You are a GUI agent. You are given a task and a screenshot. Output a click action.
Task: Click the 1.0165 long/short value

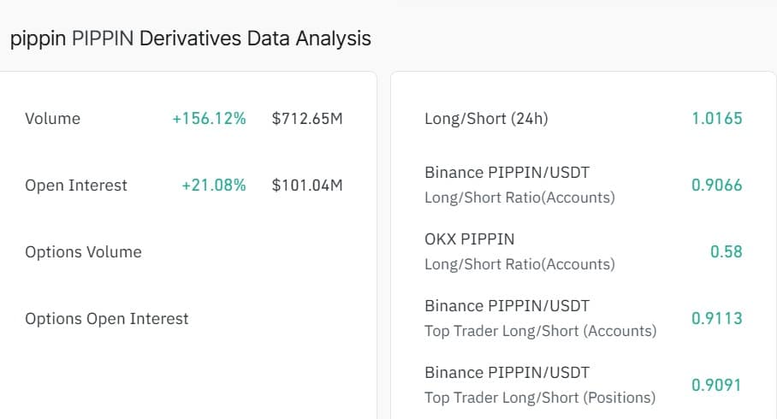[717, 119]
